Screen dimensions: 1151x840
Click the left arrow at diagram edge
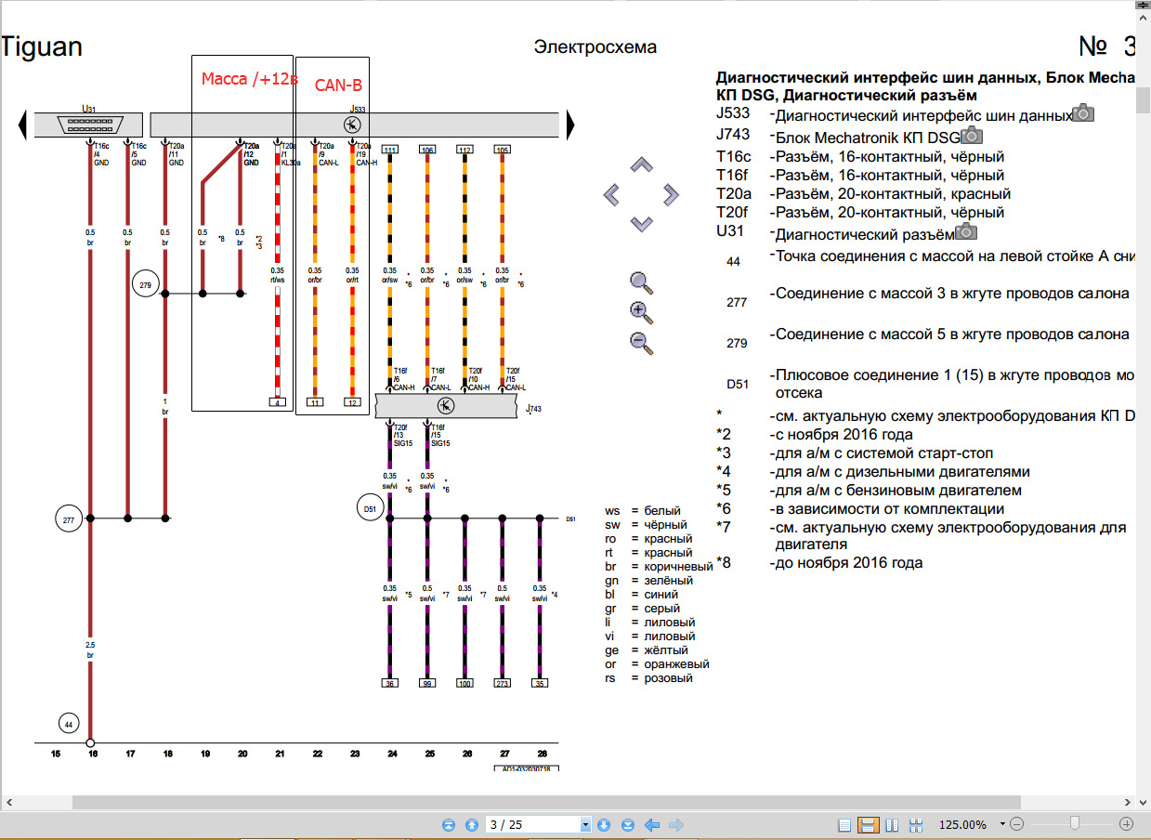(x=22, y=124)
